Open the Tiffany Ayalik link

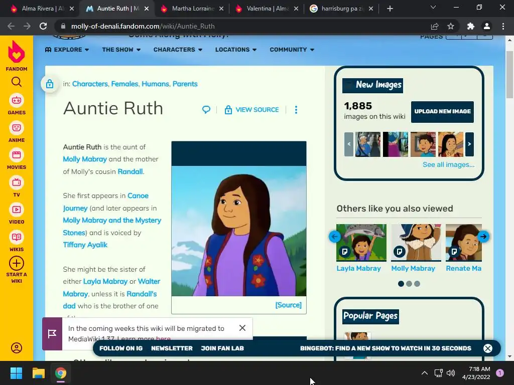tap(85, 245)
